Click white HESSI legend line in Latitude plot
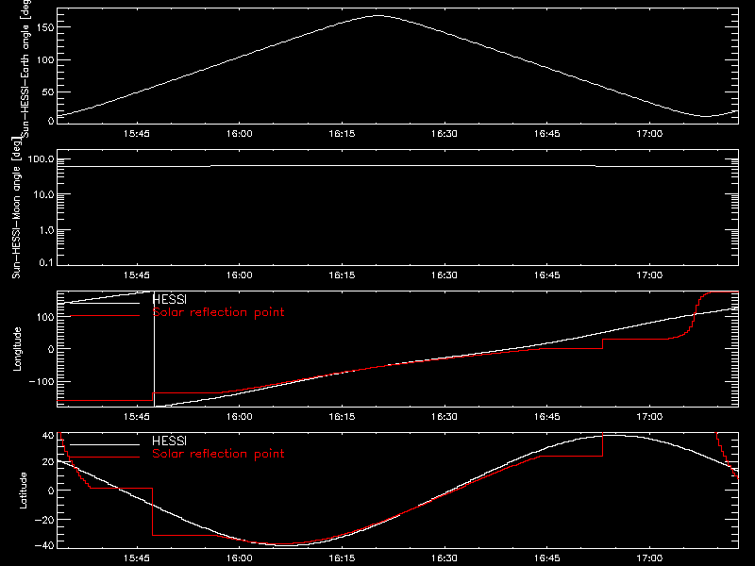This screenshot has width=755, height=566. coord(105,444)
